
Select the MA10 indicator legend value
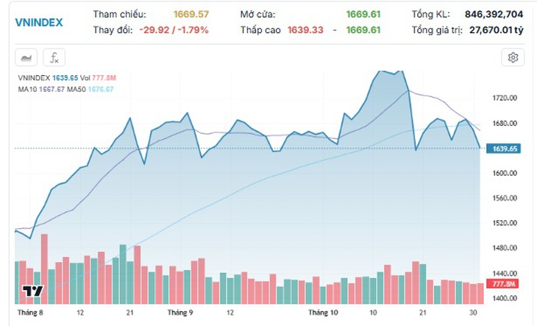[51, 89]
